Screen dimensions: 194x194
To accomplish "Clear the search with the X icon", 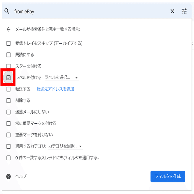I will (172, 11).
